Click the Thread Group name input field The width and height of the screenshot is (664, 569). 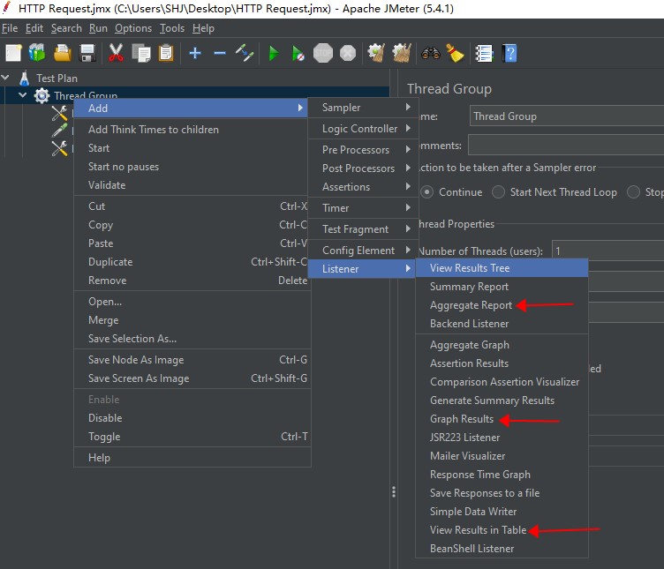pyautogui.click(x=567, y=116)
